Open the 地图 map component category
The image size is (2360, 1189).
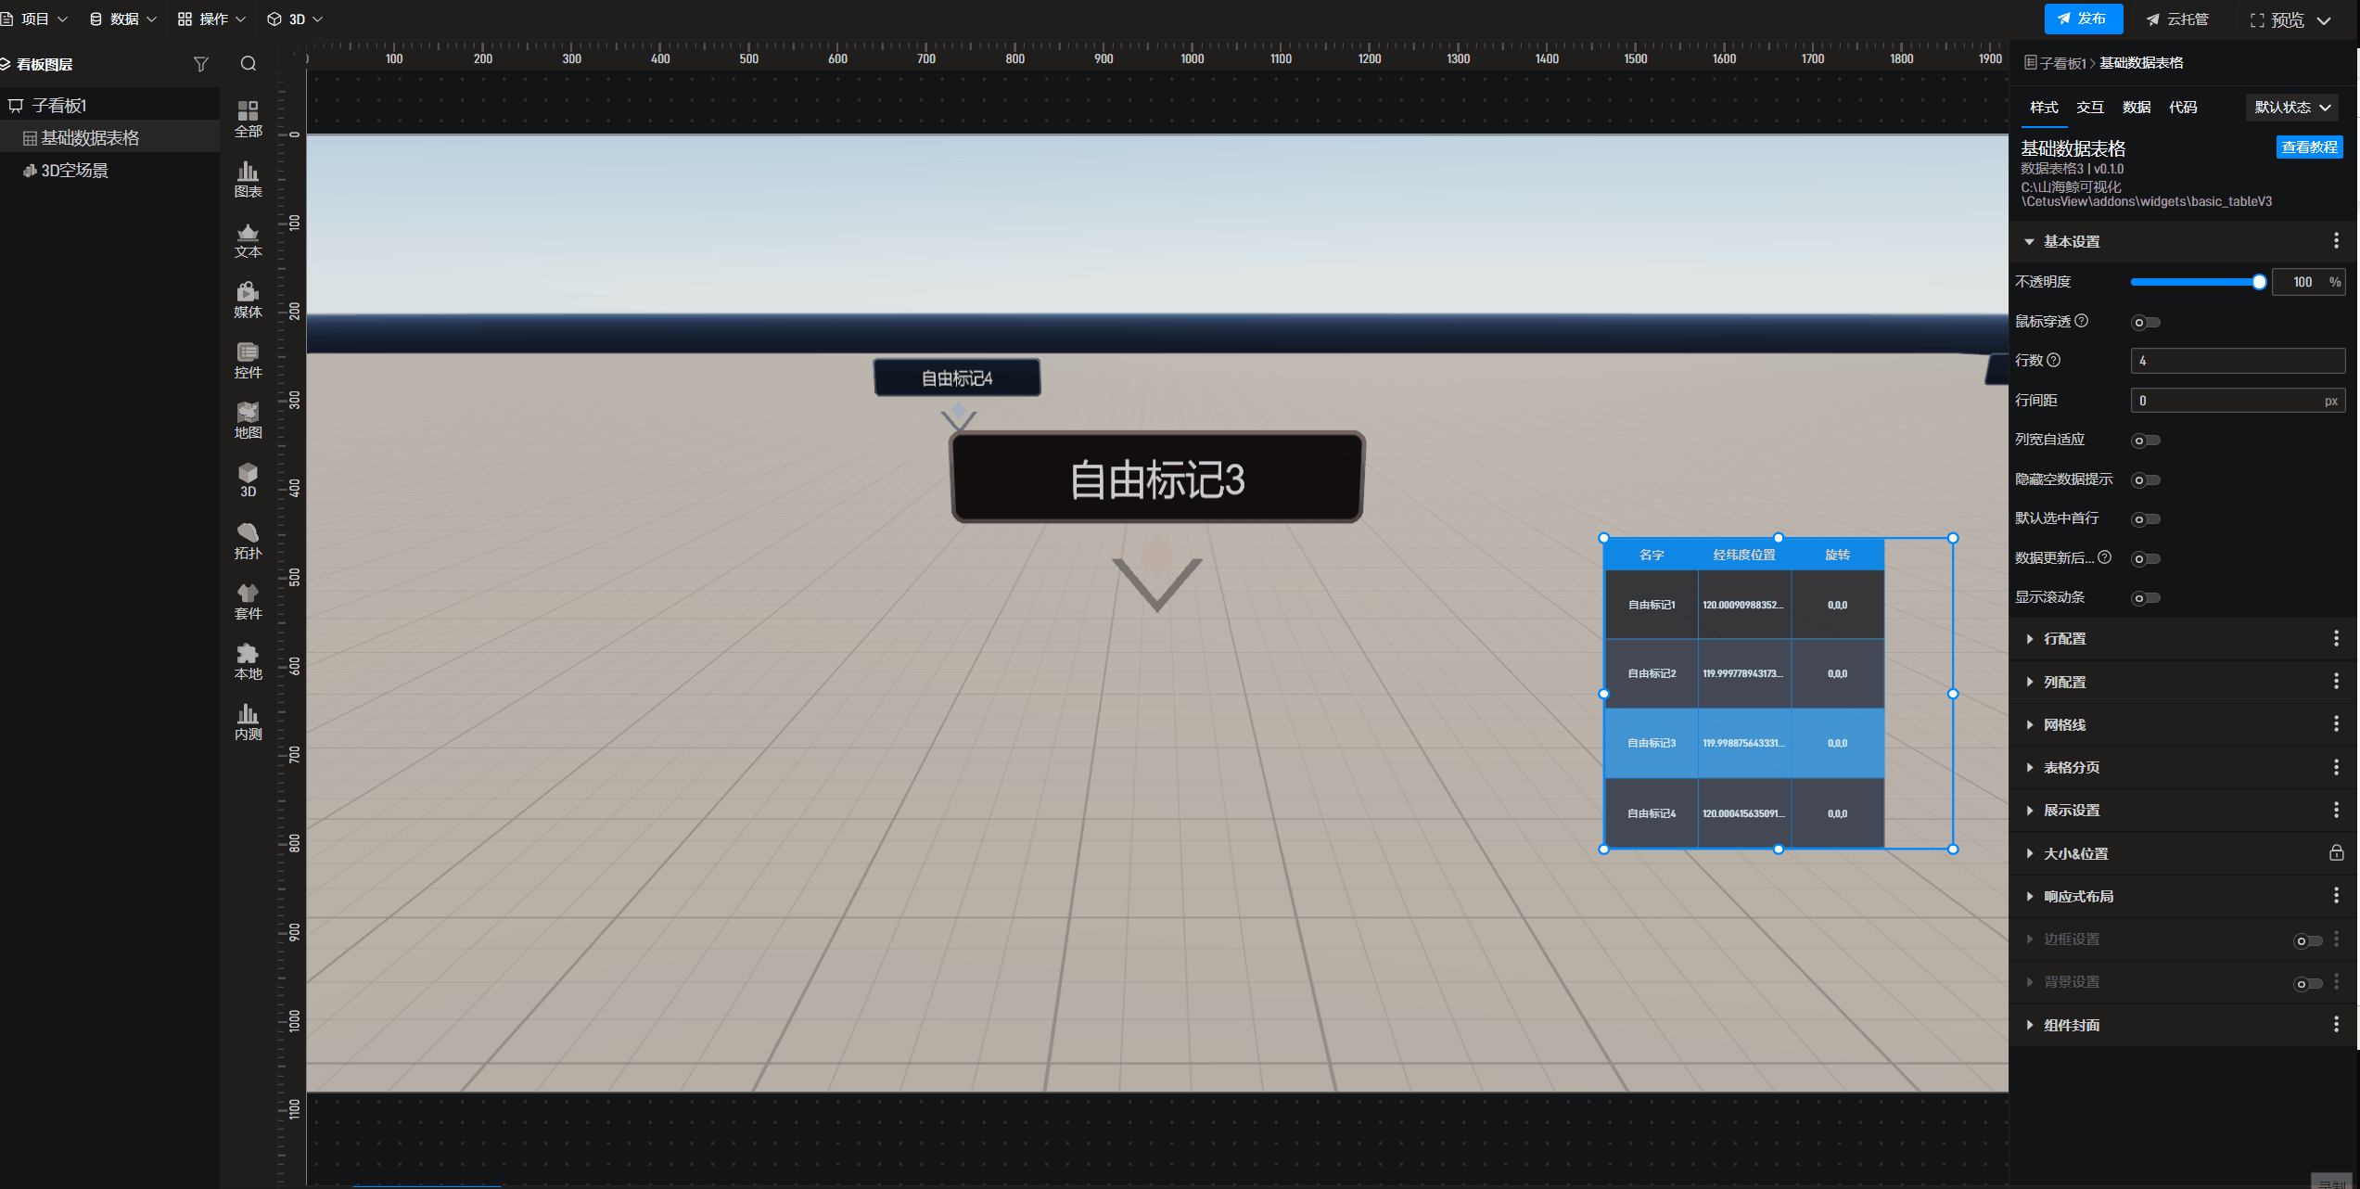pos(248,420)
